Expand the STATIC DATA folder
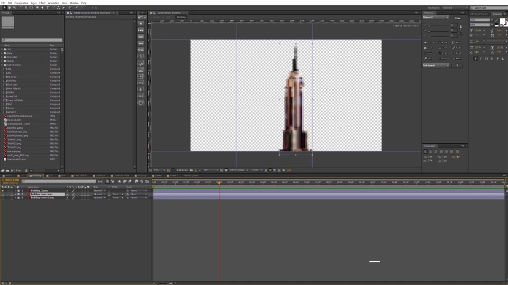 pos(2,65)
